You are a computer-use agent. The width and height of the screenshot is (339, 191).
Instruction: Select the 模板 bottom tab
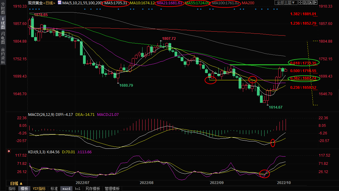coord(24,189)
